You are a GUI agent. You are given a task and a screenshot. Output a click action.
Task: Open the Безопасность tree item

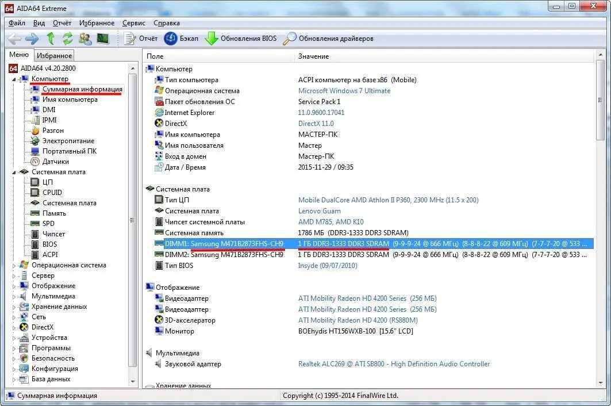53,358
